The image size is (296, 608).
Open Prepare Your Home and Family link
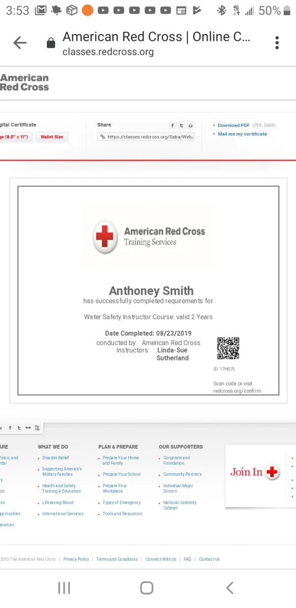121,461
